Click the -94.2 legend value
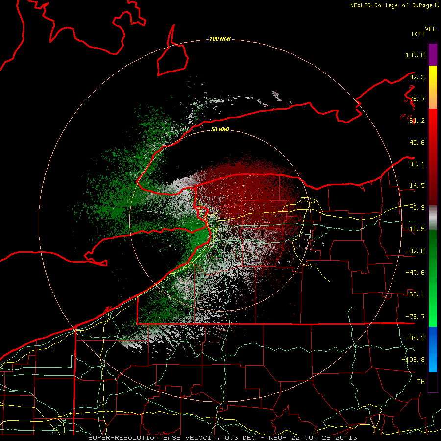Image resolution: width=441 pixels, height=441 pixels. [415, 338]
